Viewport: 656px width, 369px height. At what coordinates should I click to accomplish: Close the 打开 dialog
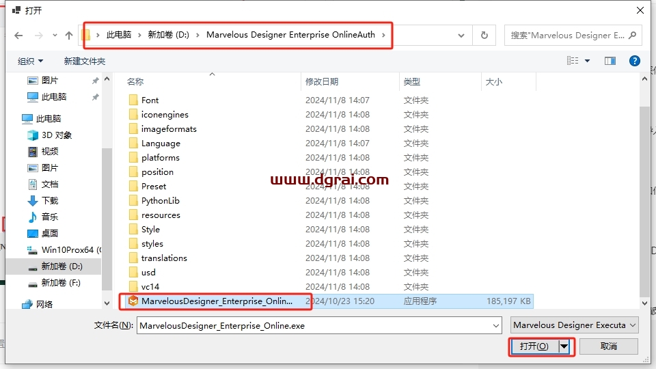tap(640, 10)
